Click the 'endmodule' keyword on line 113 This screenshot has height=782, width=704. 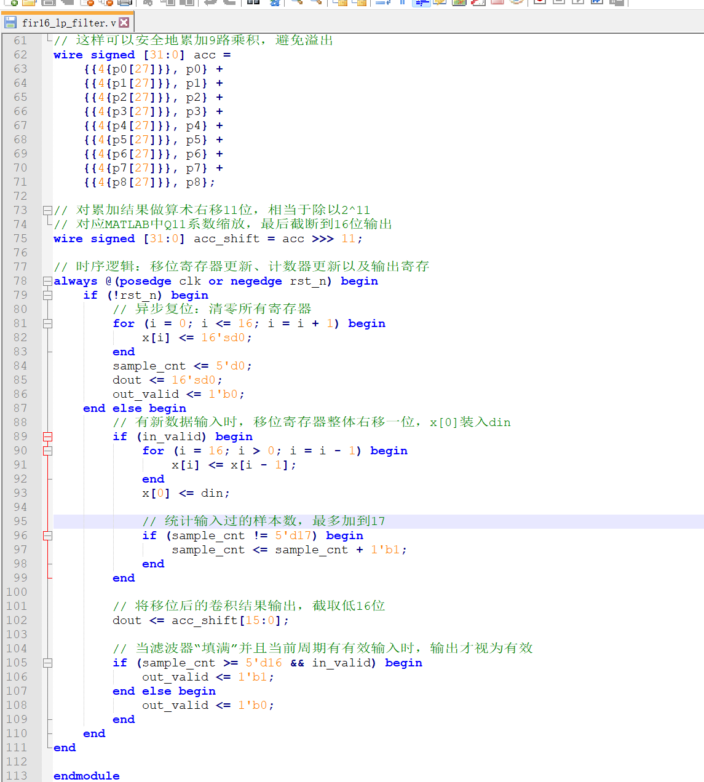point(87,776)
